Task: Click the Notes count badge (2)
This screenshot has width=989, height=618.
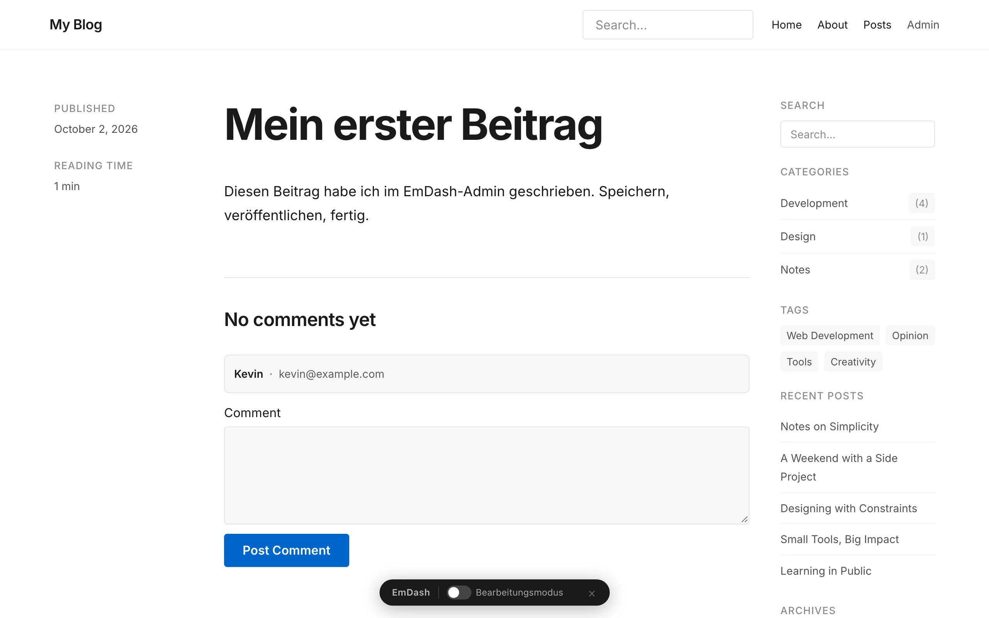Action: (921, 270)
